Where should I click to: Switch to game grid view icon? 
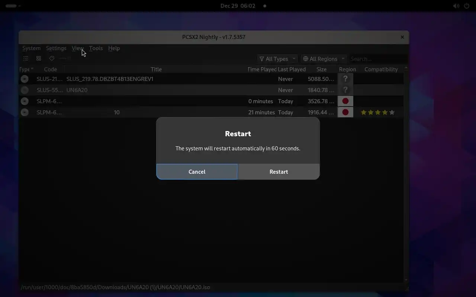pyautogui.click(x=39, y=58)
